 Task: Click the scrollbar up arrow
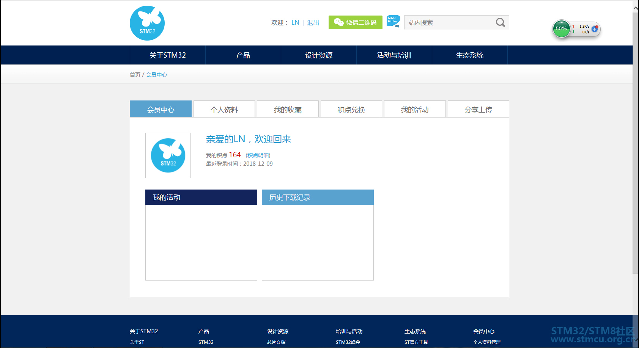[x=636, y=8]
